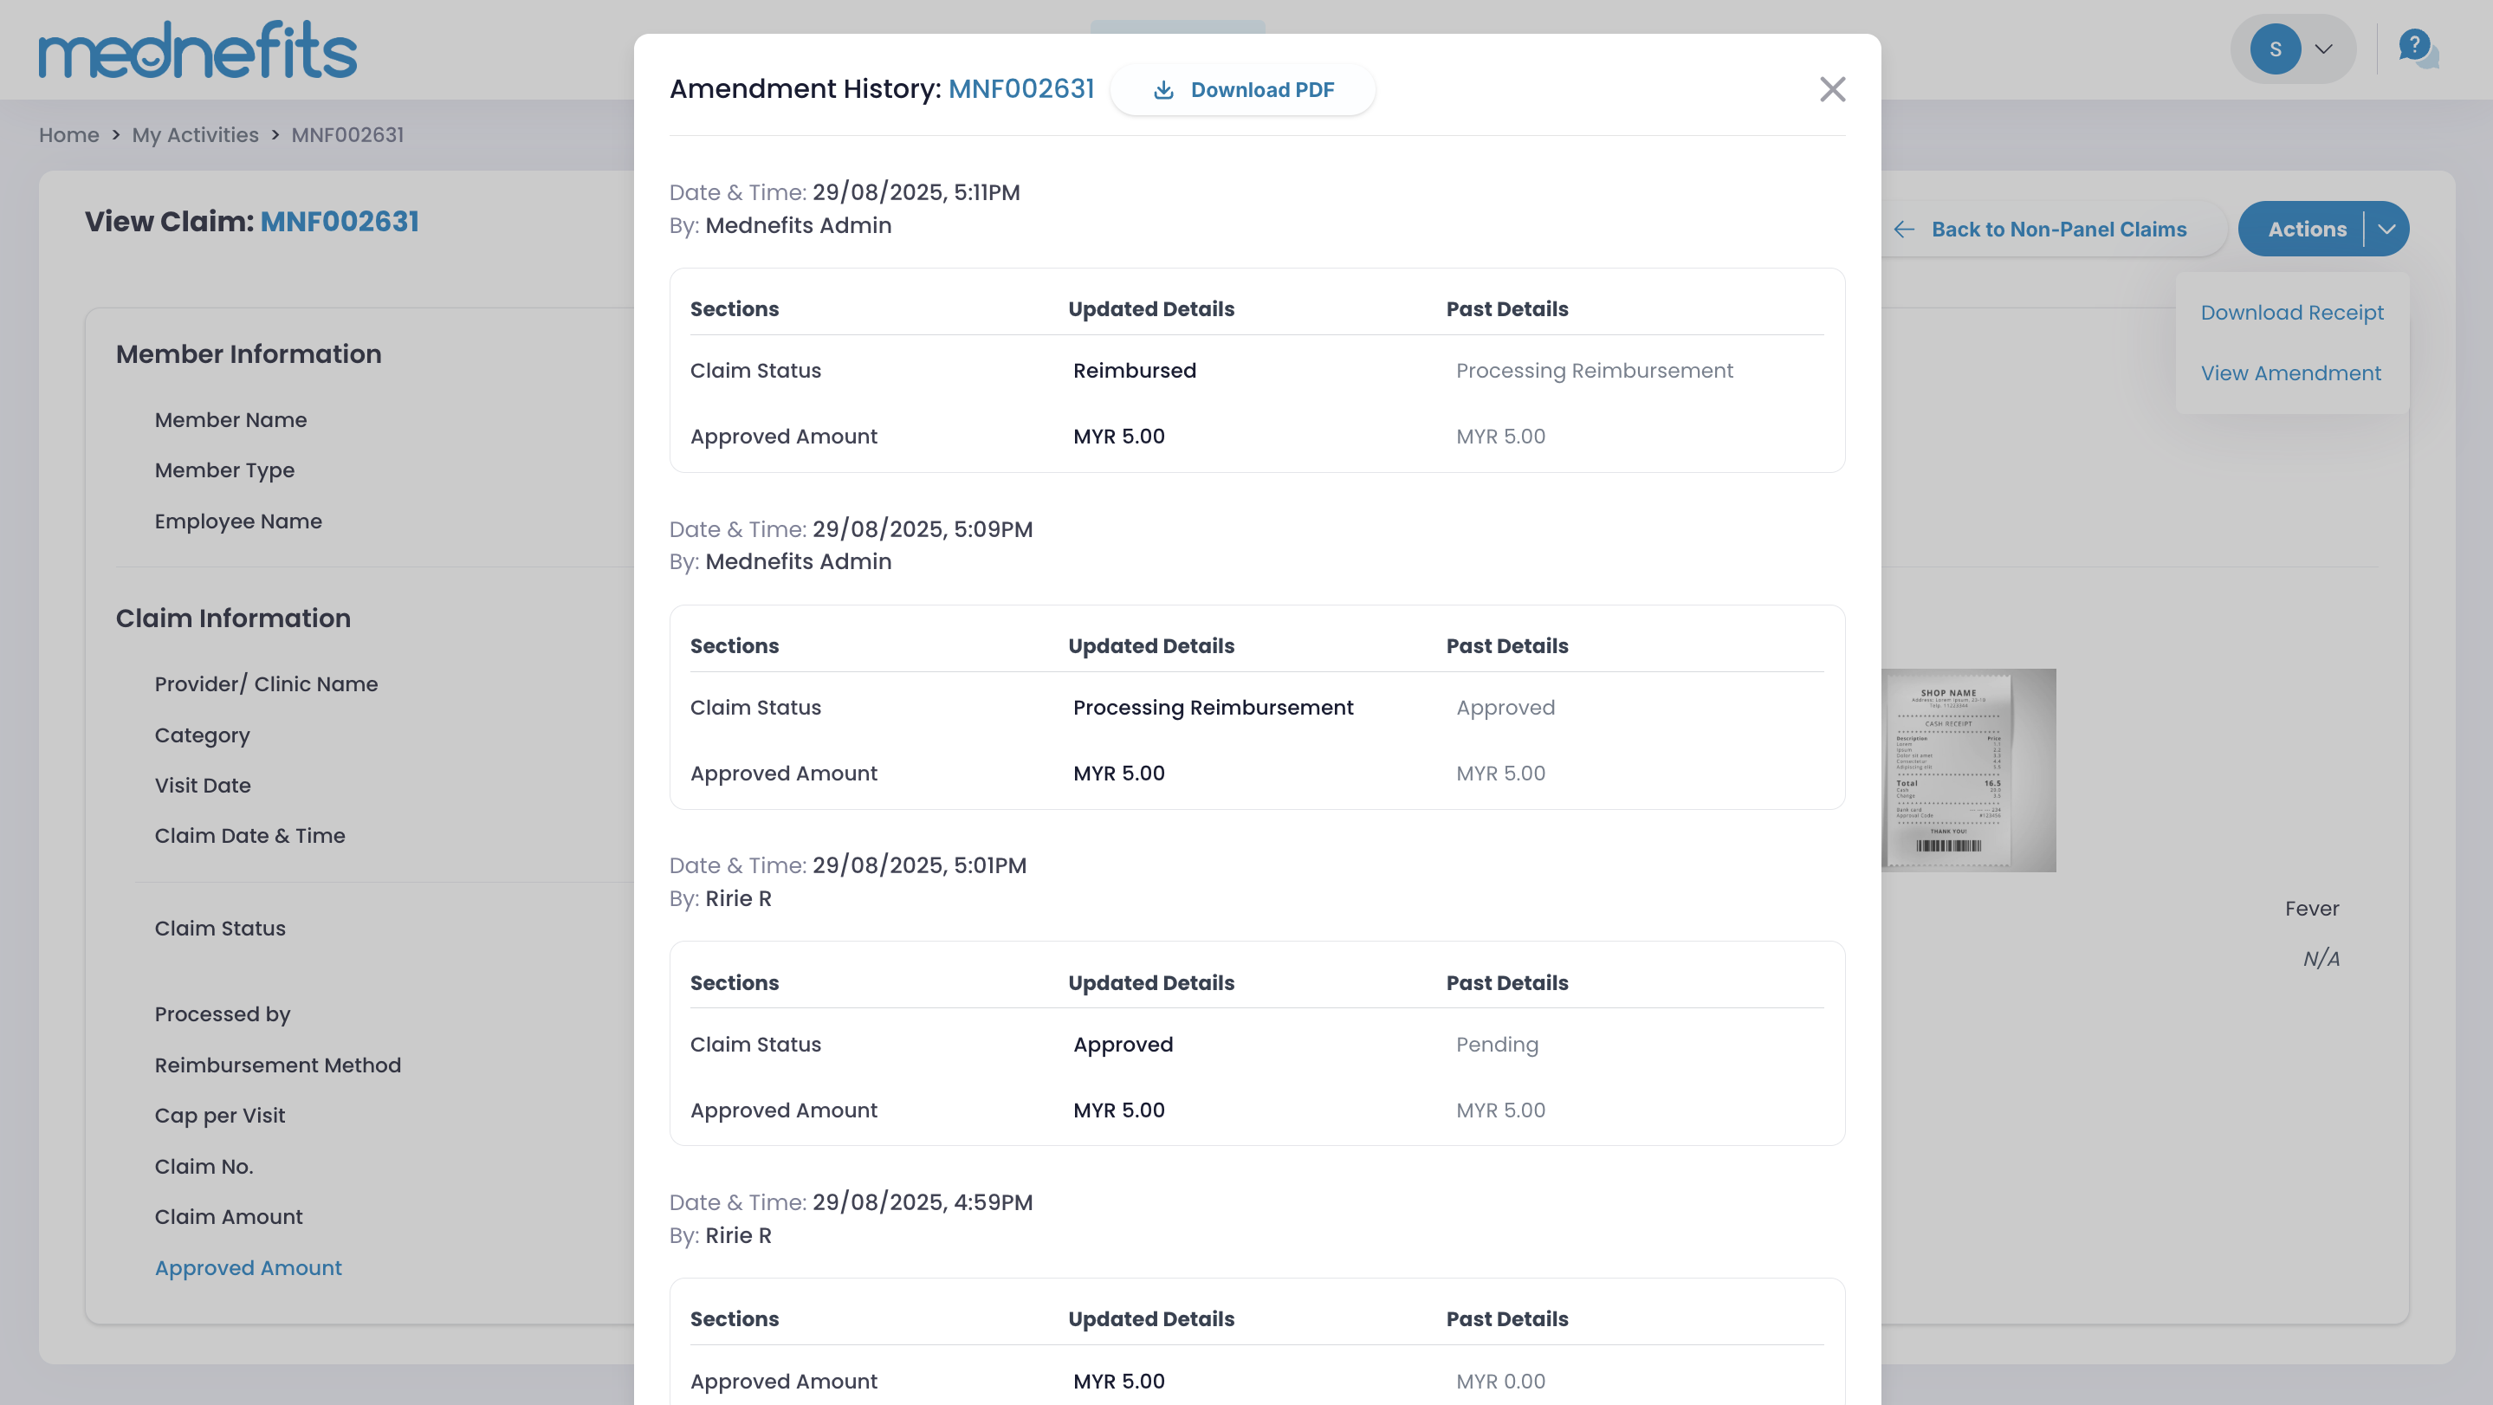Close the Amendment History dialog
This screenshot has height=1405, width=2493.
tap(1832, 89)
